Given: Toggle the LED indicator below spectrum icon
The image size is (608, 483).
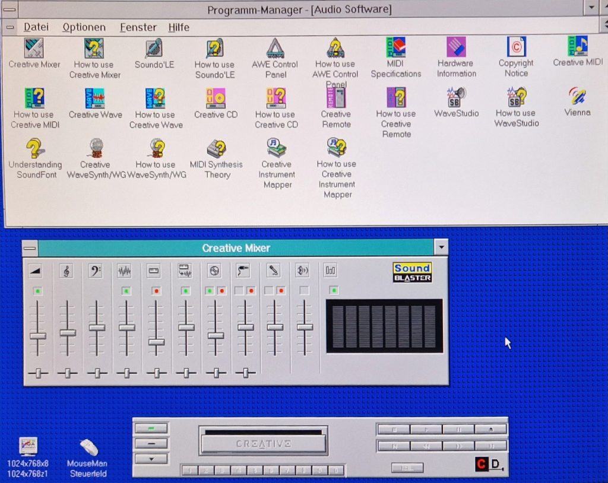Looking at the screenshot, I should click(333, 290).
